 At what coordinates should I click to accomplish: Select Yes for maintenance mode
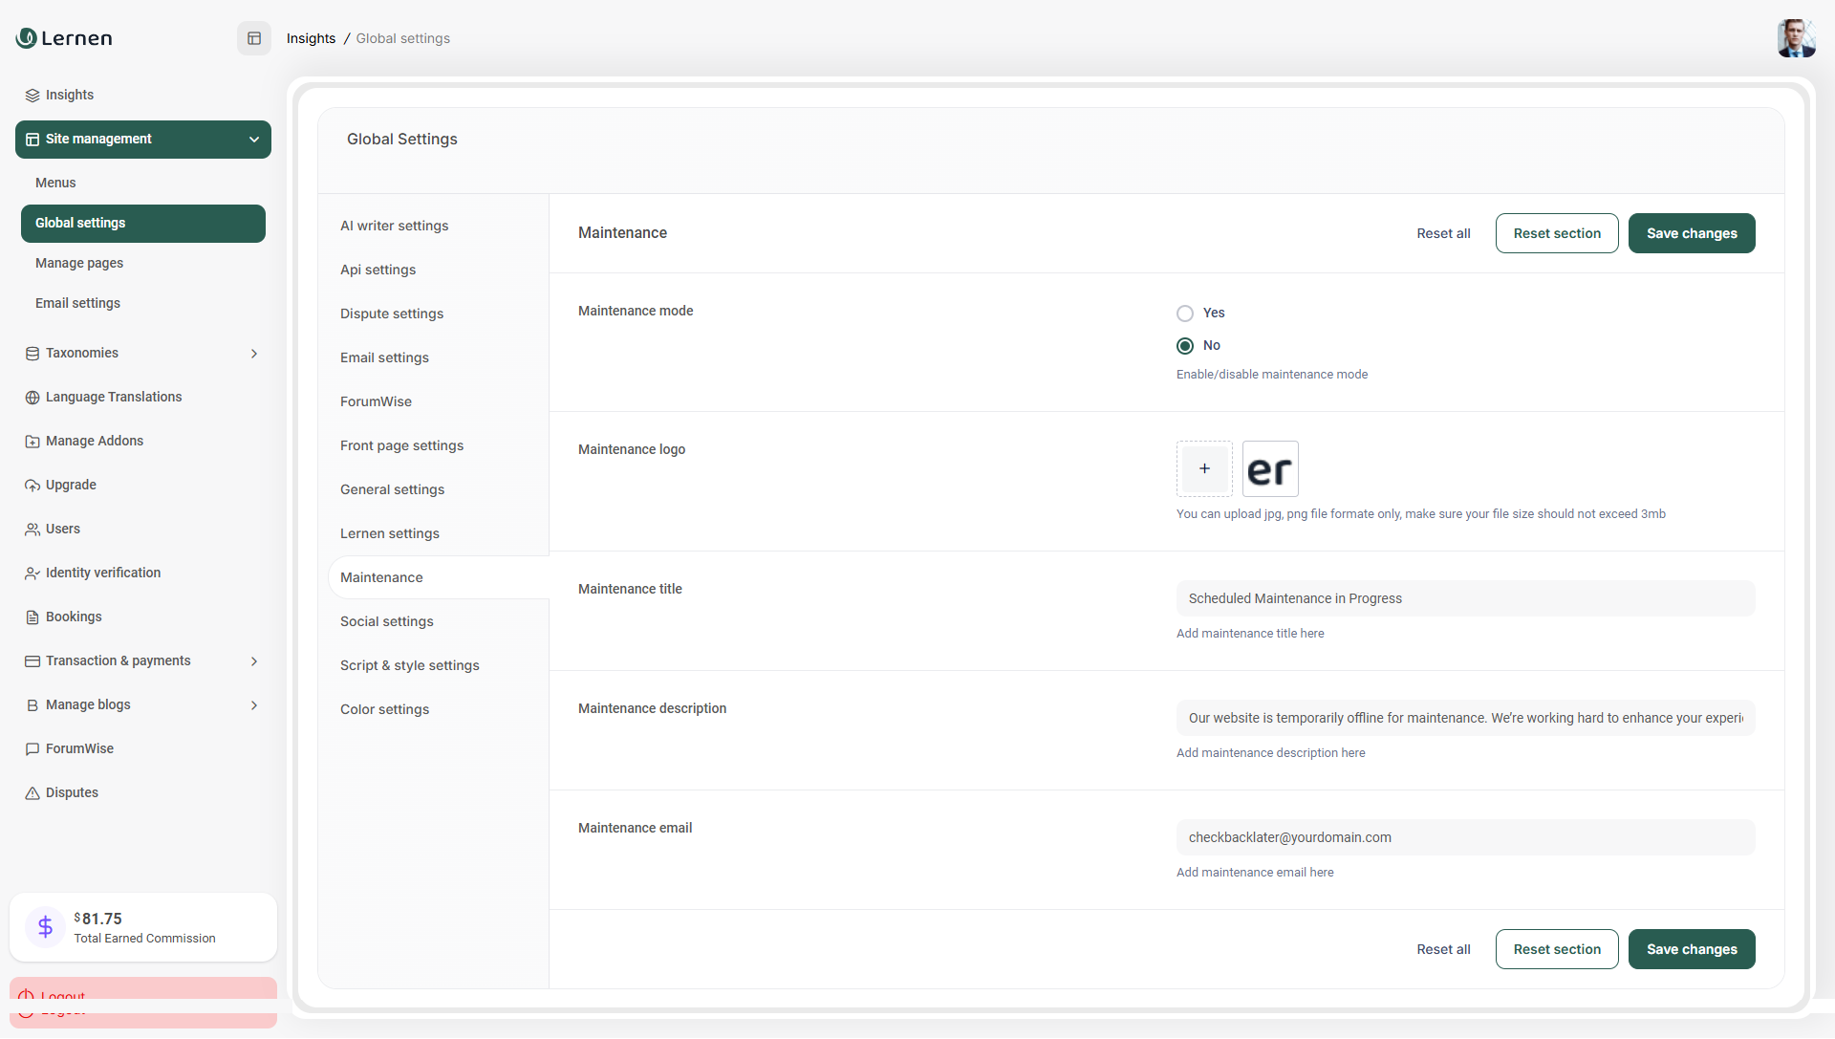point(1185,314)
